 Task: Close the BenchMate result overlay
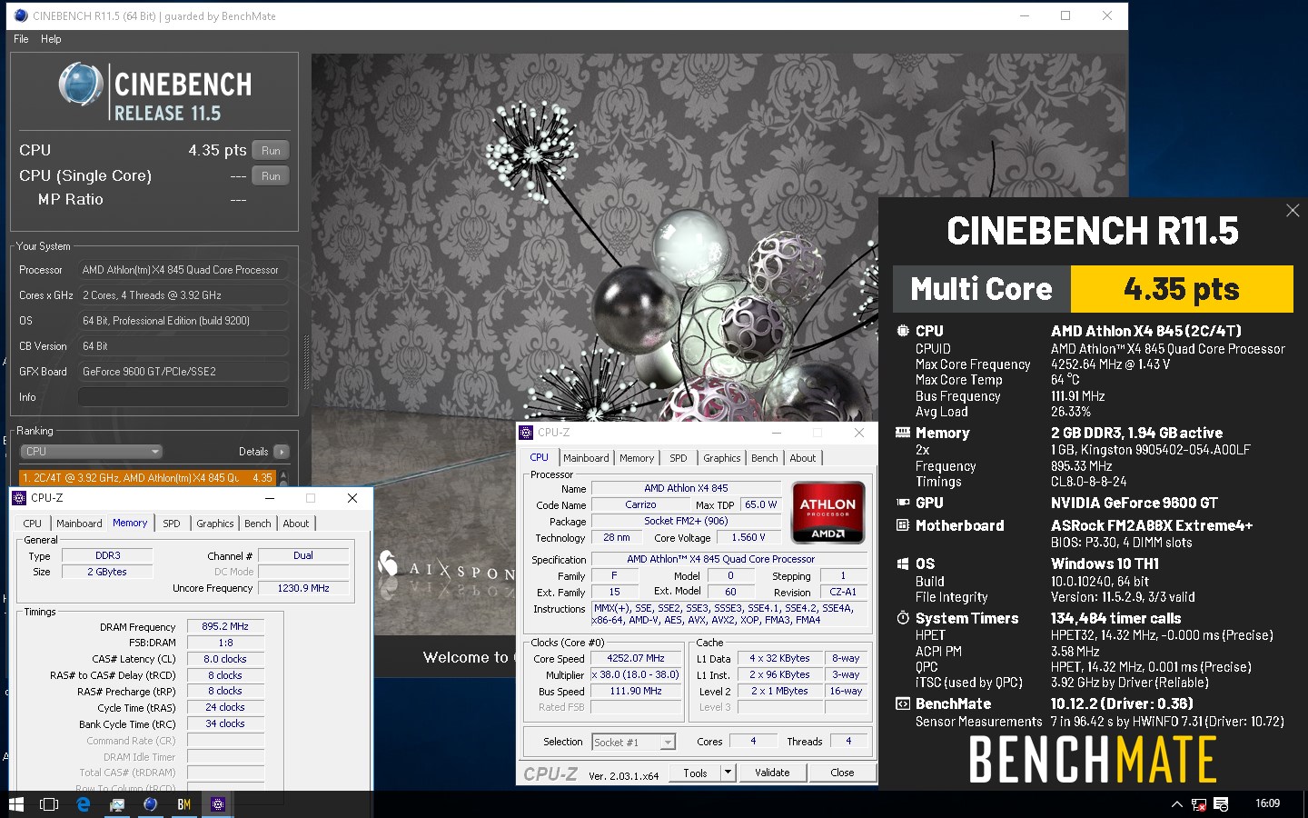1293,211
